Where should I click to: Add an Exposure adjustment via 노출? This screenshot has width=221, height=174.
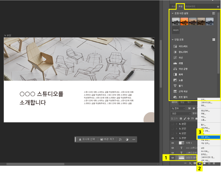click(x=178, y=80)
